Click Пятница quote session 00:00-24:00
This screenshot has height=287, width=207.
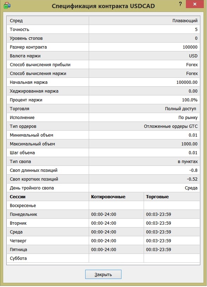tap(103, 249)
